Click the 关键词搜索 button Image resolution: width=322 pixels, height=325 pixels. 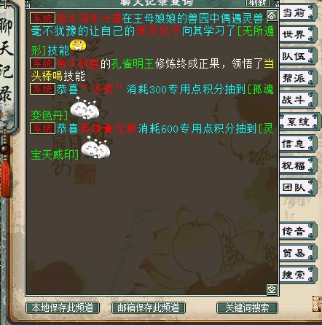pyautogui.click(x=247, y=308)
